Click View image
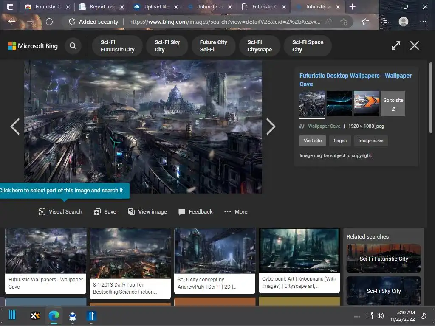This screenshot has width=435, height=326. tap(147, 212)
